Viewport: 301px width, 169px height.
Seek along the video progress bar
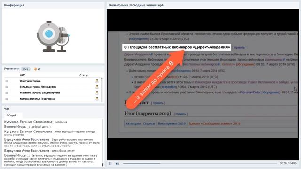tap(199, 163)
